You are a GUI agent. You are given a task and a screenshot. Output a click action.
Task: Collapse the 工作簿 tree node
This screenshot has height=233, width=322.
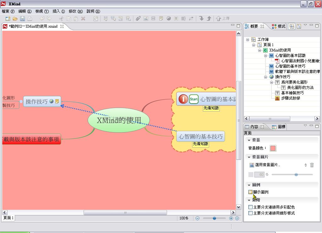pos(248,40)
